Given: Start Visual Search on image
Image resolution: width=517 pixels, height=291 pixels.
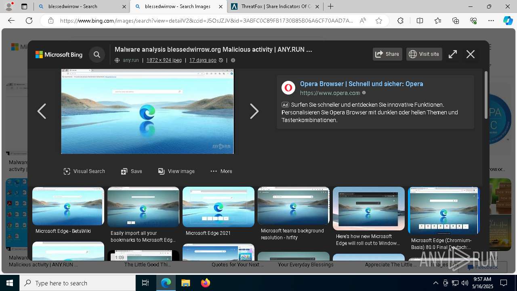Looking at the screenshot, I should click(84, 171).
